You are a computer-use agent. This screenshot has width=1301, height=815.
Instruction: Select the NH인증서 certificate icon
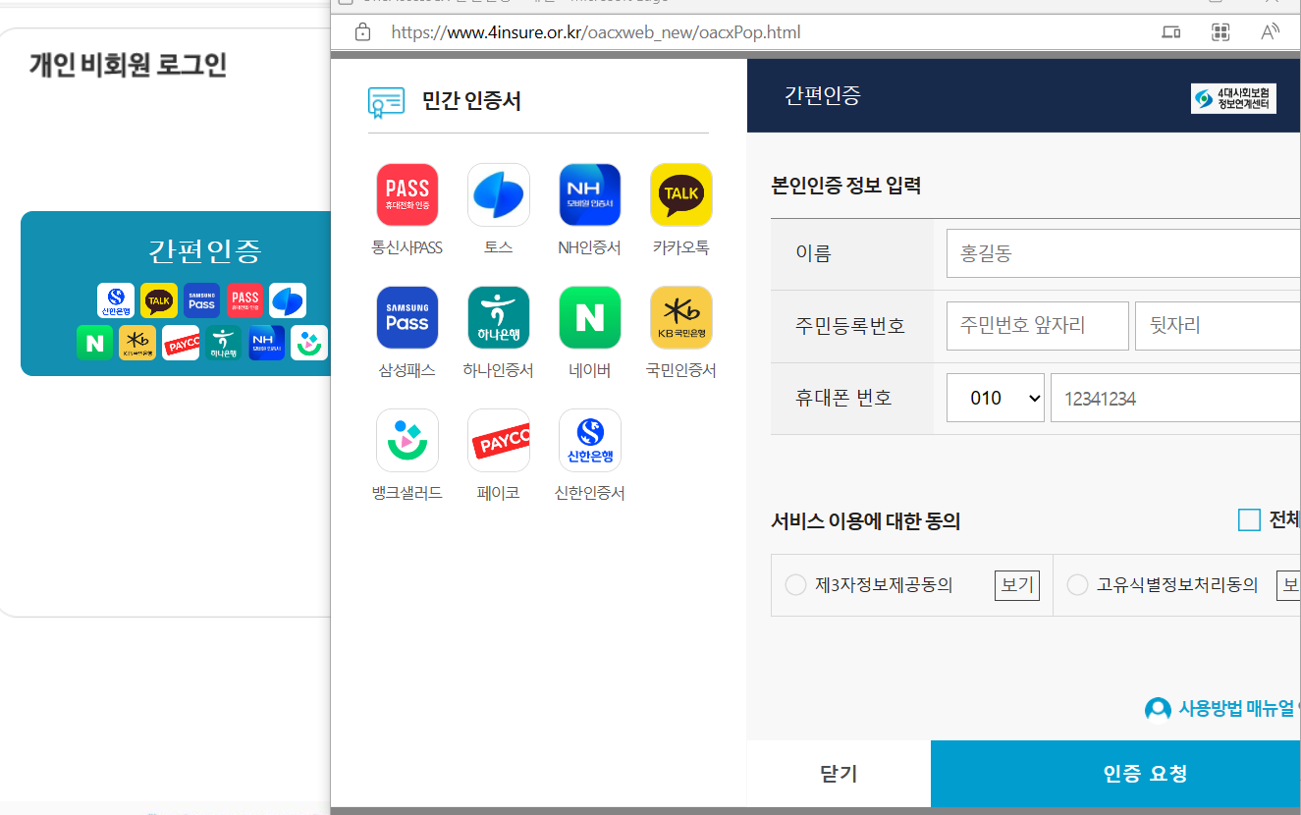pos(590,194)
